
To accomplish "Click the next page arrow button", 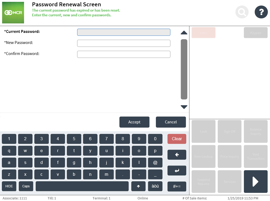I will (x=255, y=182).
